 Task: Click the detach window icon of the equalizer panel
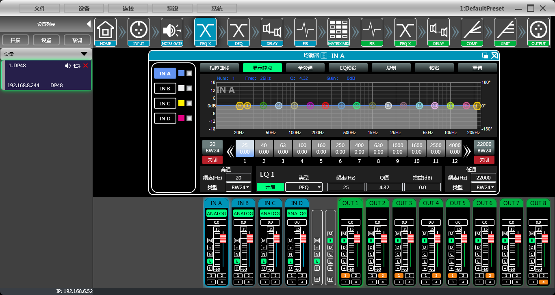pos(485,56)
